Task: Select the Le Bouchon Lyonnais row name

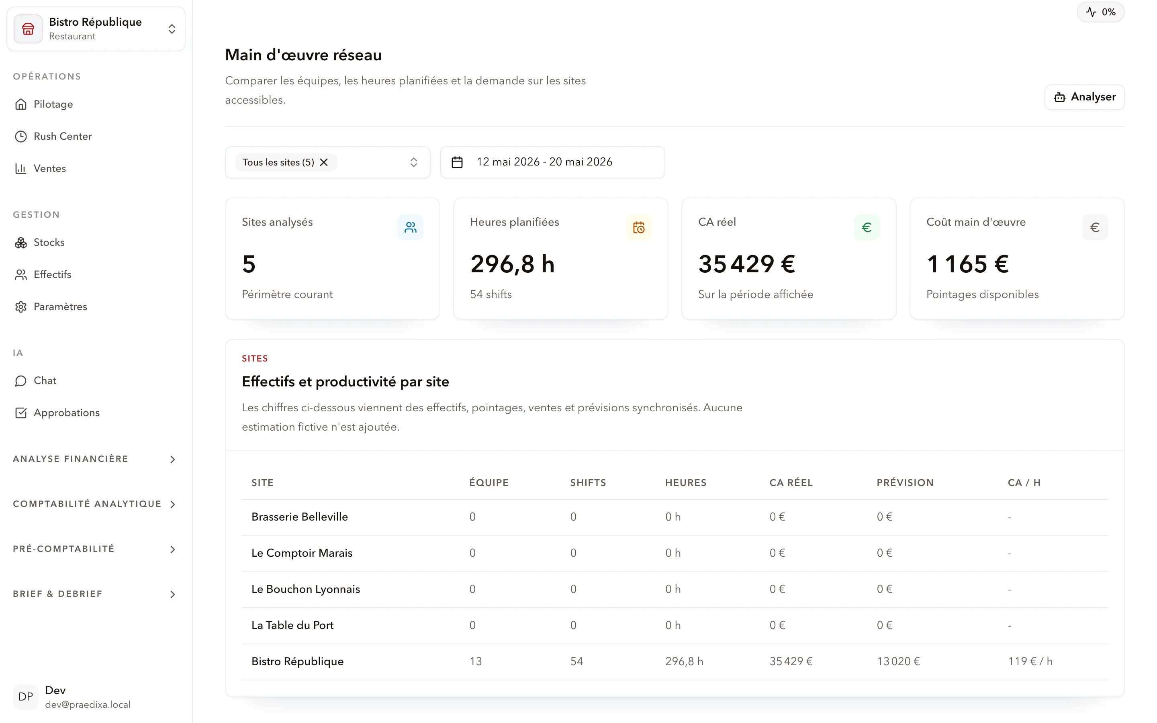Action: [x=305, y=589]
